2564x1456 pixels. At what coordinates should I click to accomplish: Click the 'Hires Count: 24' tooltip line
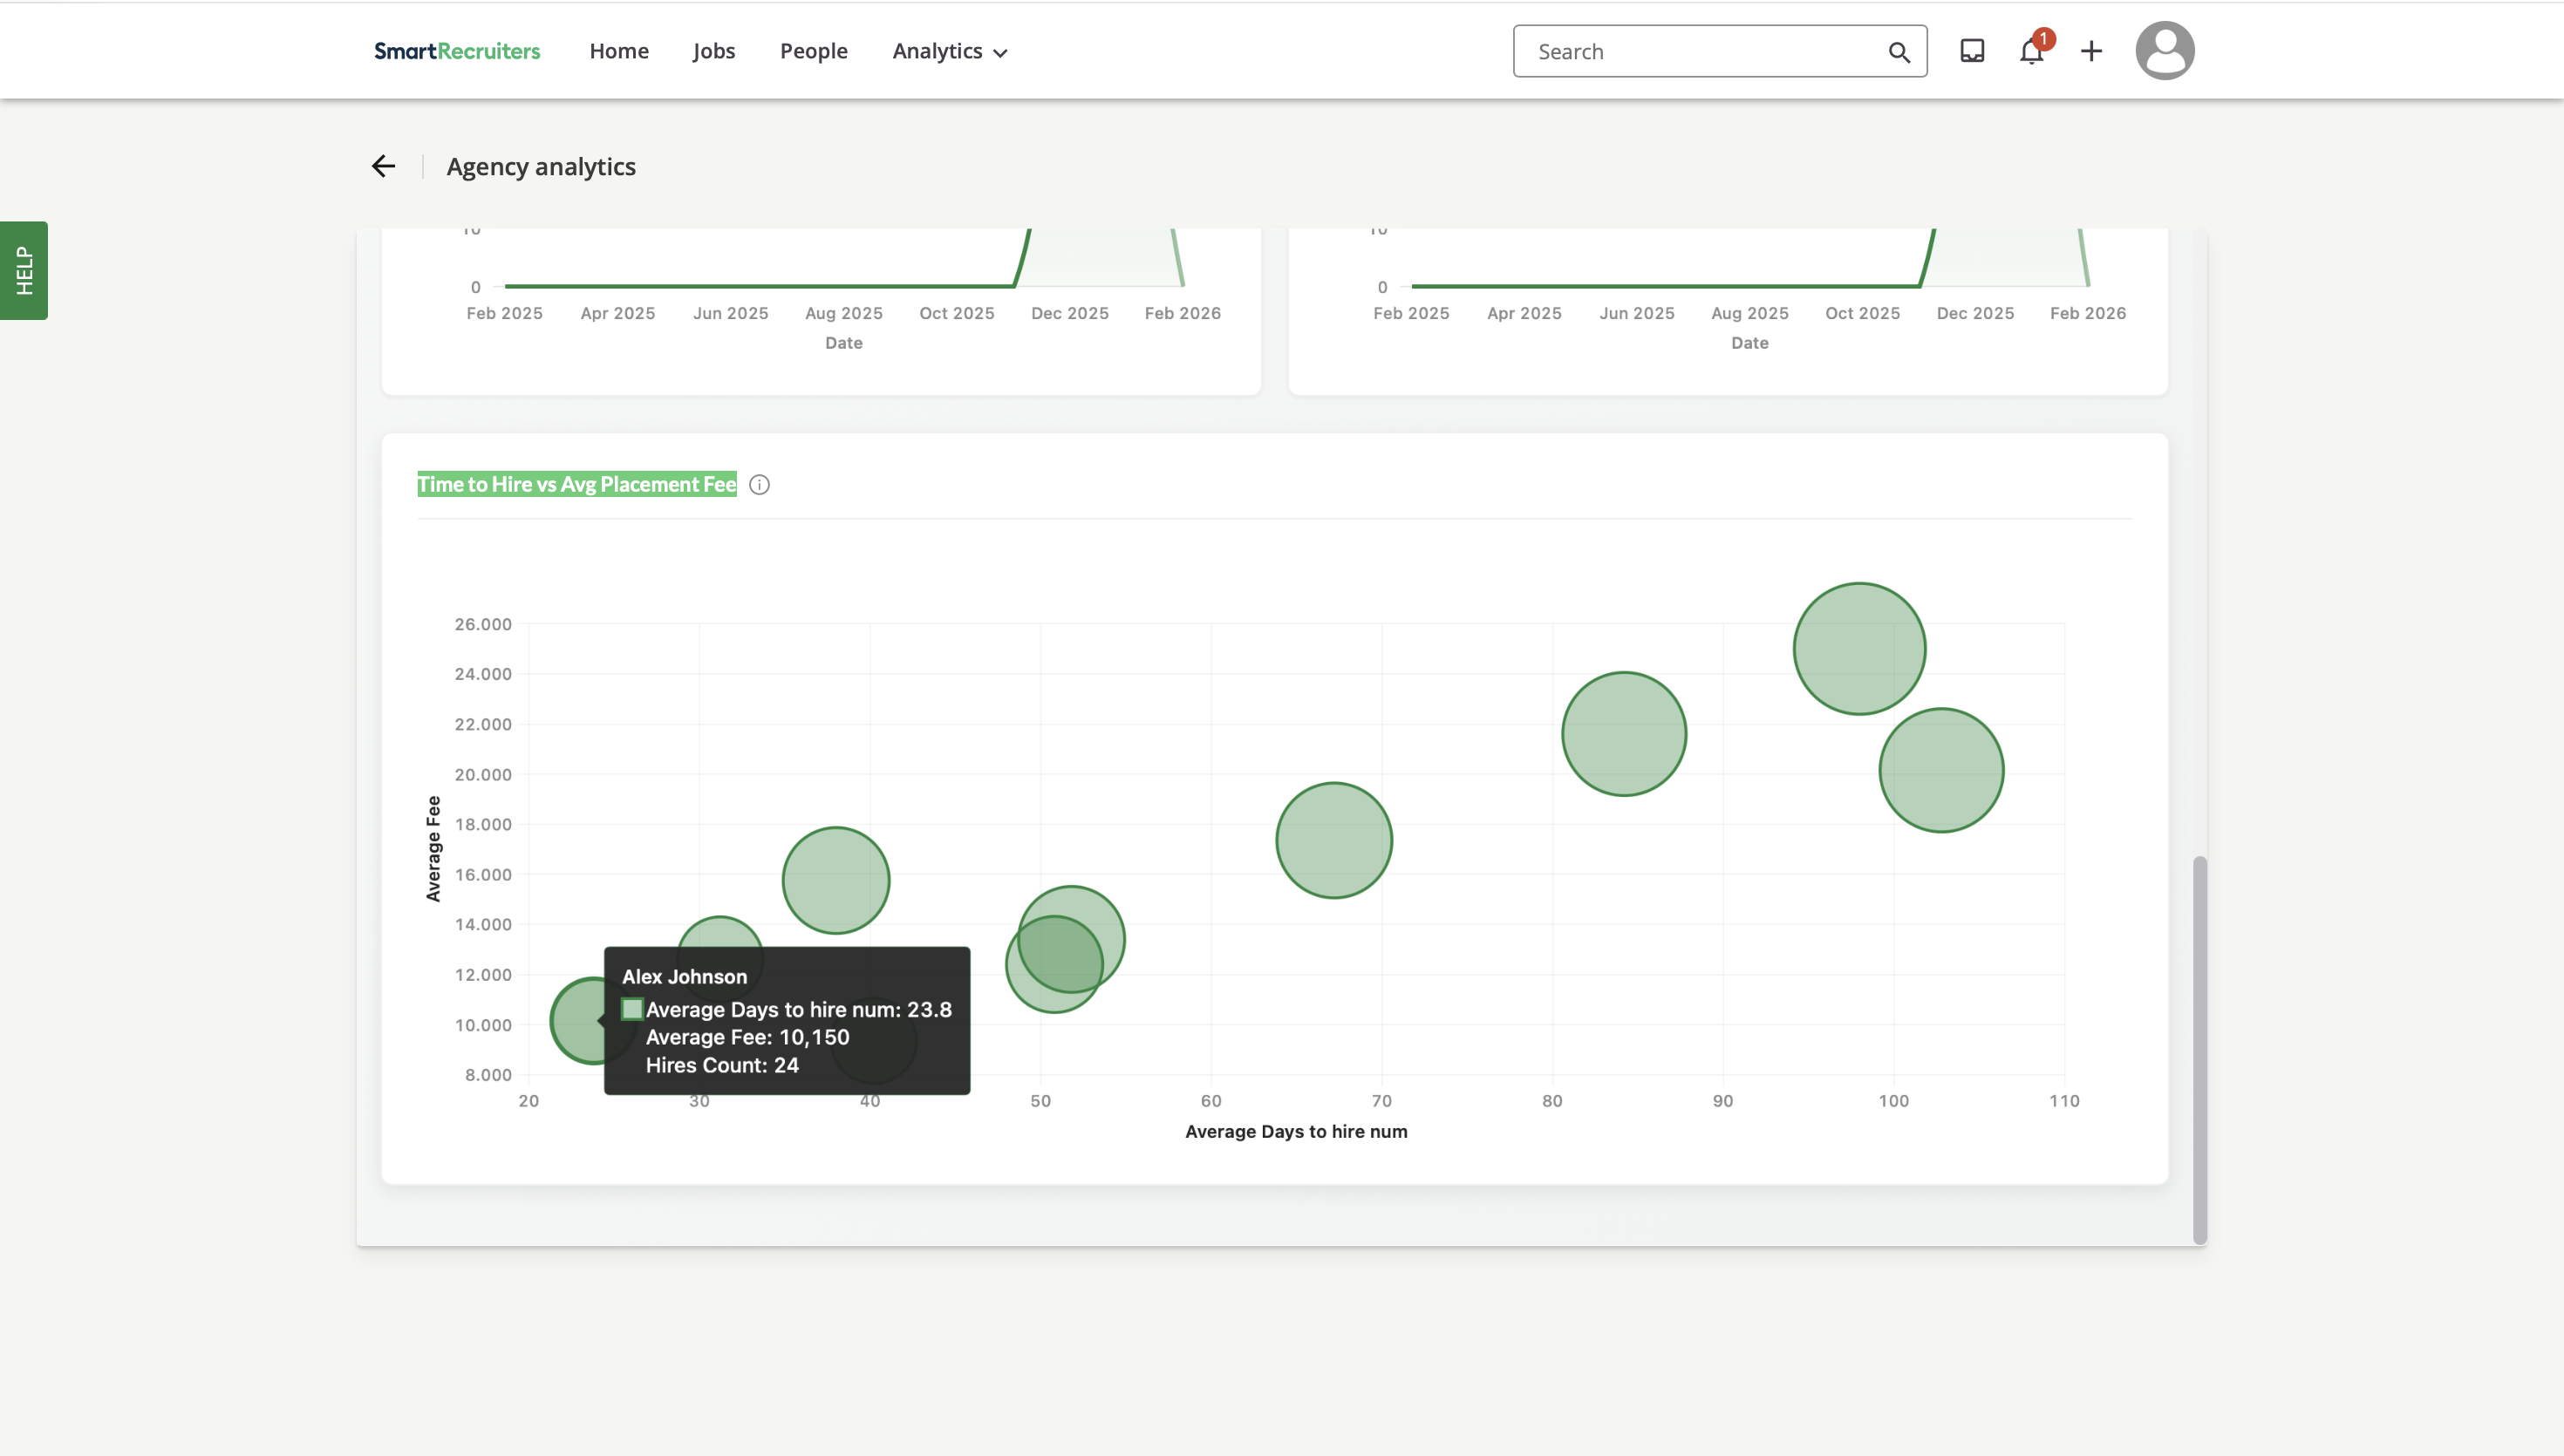[722, 1065]
